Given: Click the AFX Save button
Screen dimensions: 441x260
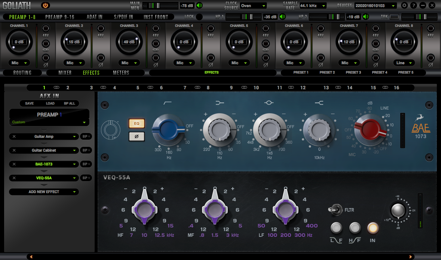Looking at the screenshot, I should point(29,103).
